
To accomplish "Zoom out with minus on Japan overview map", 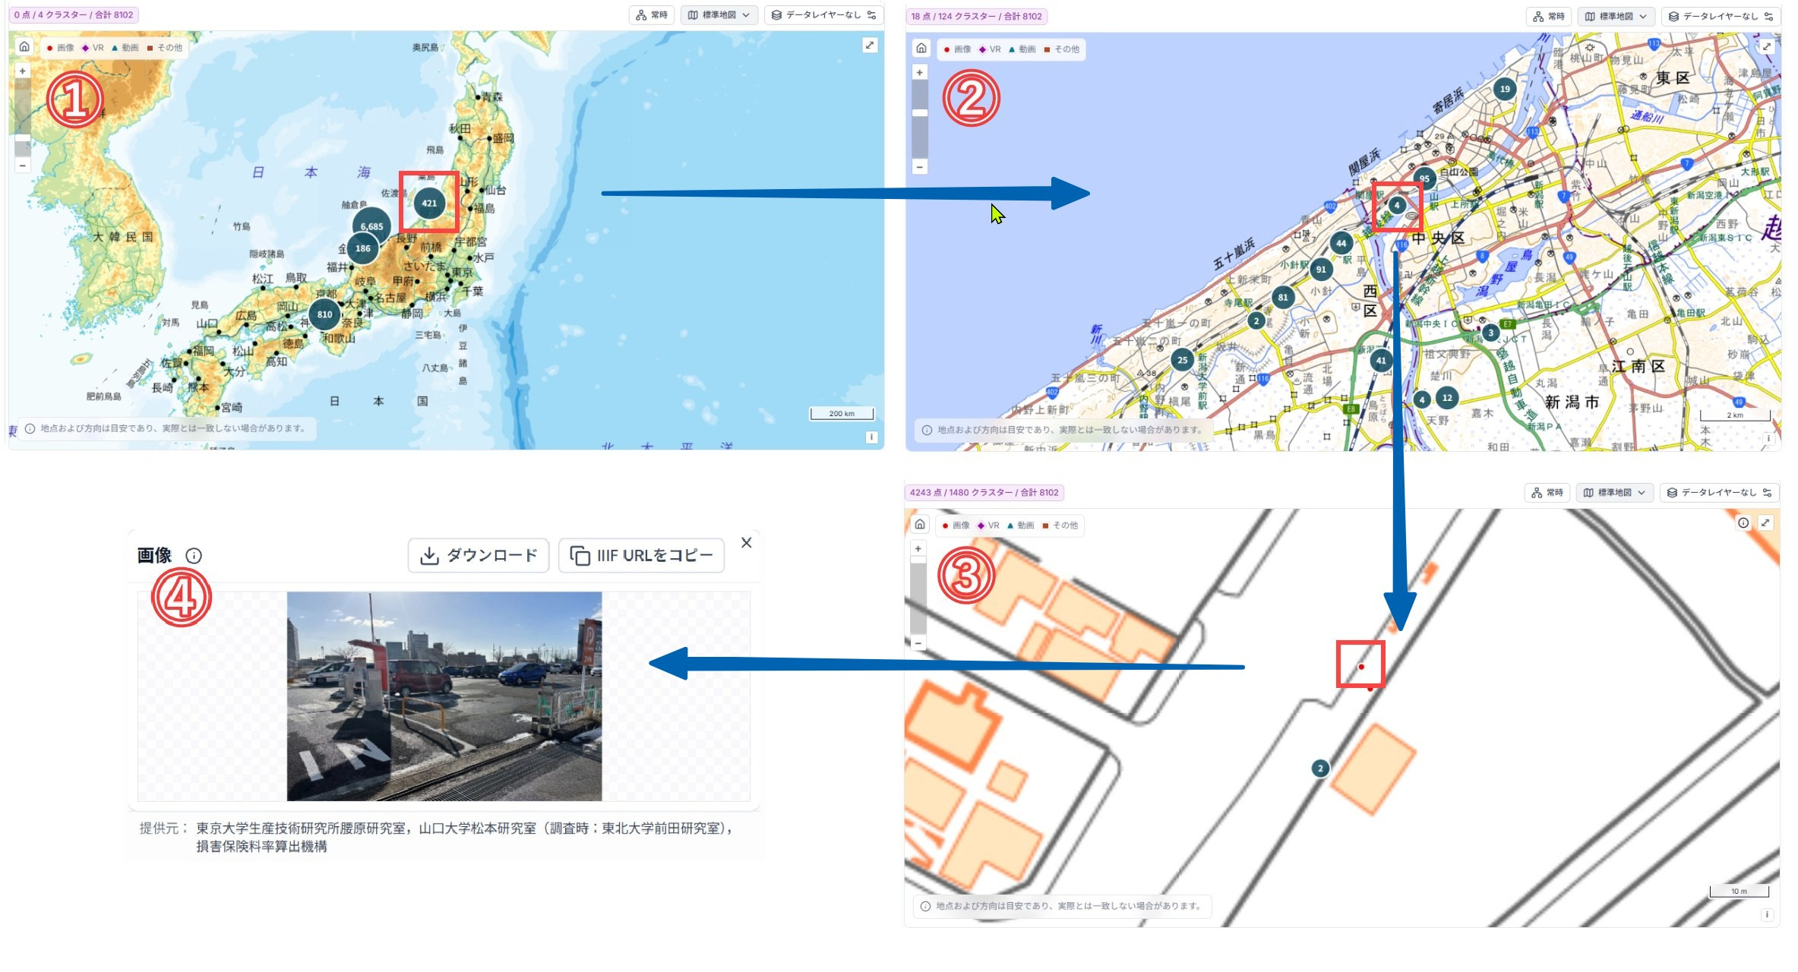I will pyautogui.click(x=23, y=166).
